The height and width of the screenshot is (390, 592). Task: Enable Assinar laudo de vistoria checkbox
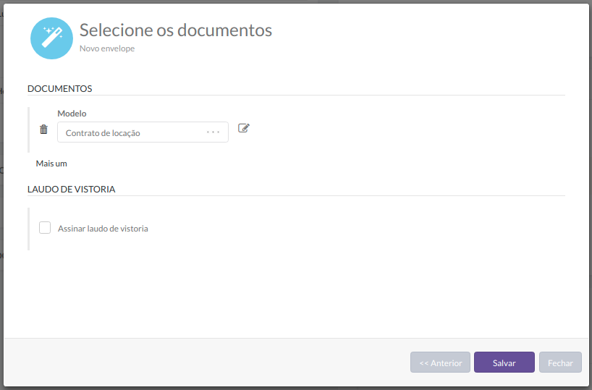45,228
